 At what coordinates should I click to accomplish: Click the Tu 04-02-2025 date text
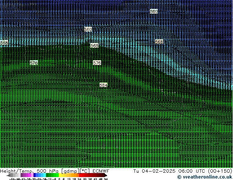[x=154, y=171]
